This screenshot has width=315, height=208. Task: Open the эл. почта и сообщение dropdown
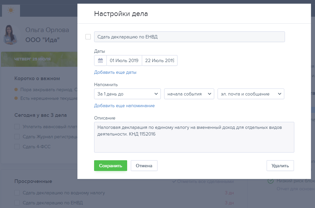coord(251,94)
